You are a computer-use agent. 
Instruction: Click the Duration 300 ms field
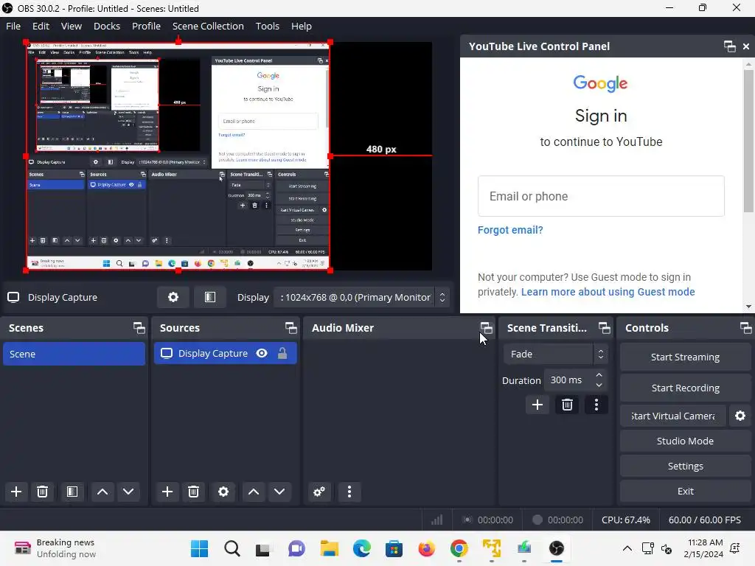pos(568,380)
